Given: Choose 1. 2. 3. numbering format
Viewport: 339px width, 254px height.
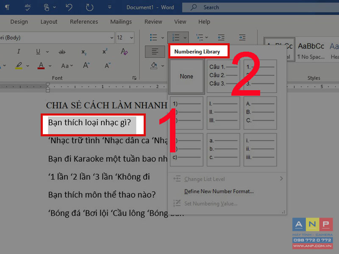Looking at the screenshot, I should 260,77.
